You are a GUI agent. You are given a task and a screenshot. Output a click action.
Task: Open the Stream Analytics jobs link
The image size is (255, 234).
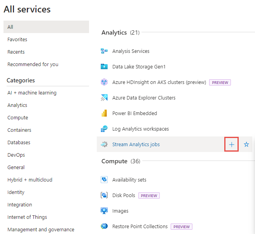pyautogui.click(x=136, y=144)
